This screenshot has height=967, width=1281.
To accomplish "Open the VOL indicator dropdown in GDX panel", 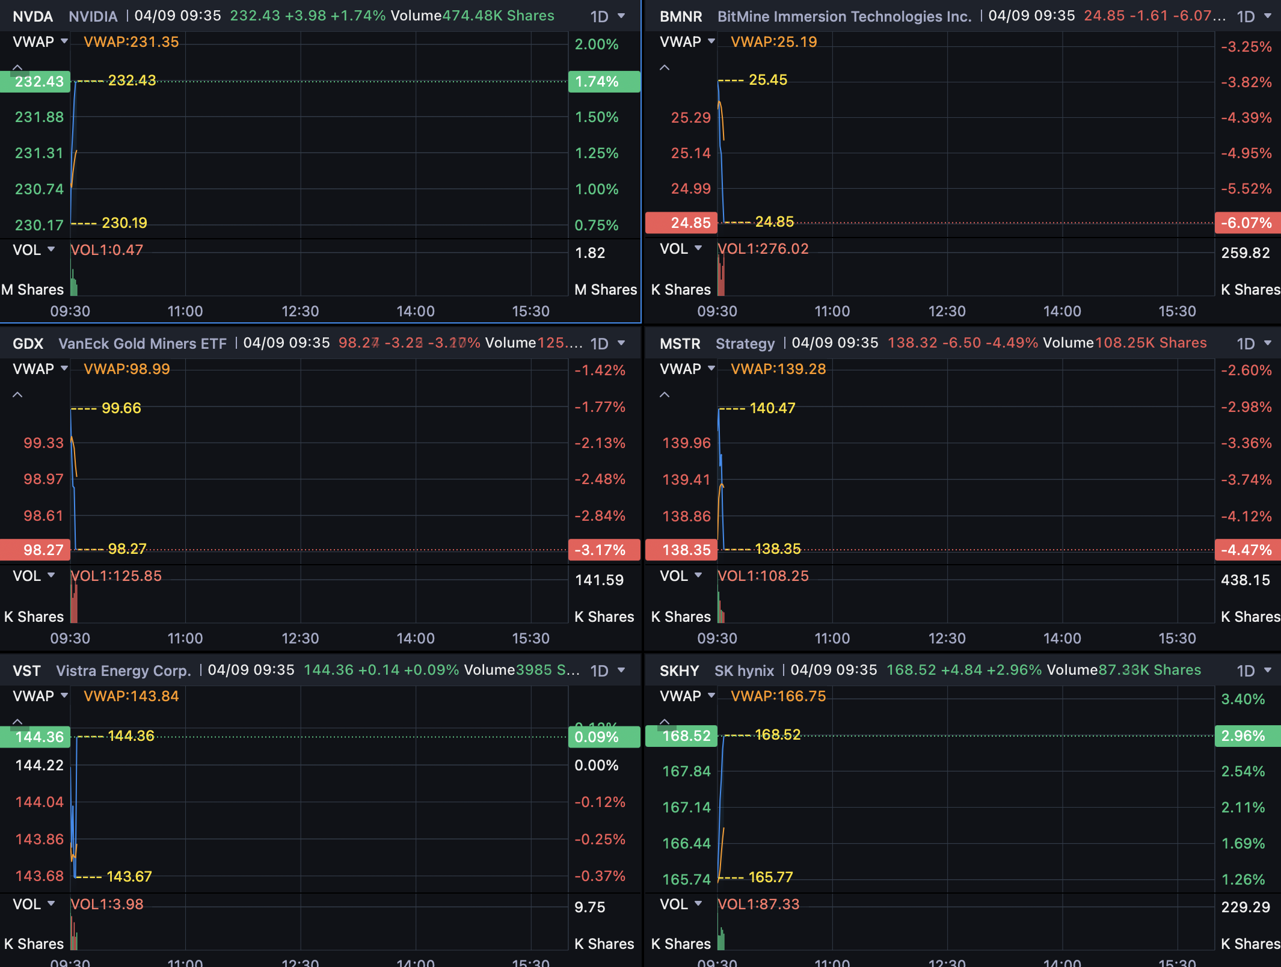I will (34, 576).
